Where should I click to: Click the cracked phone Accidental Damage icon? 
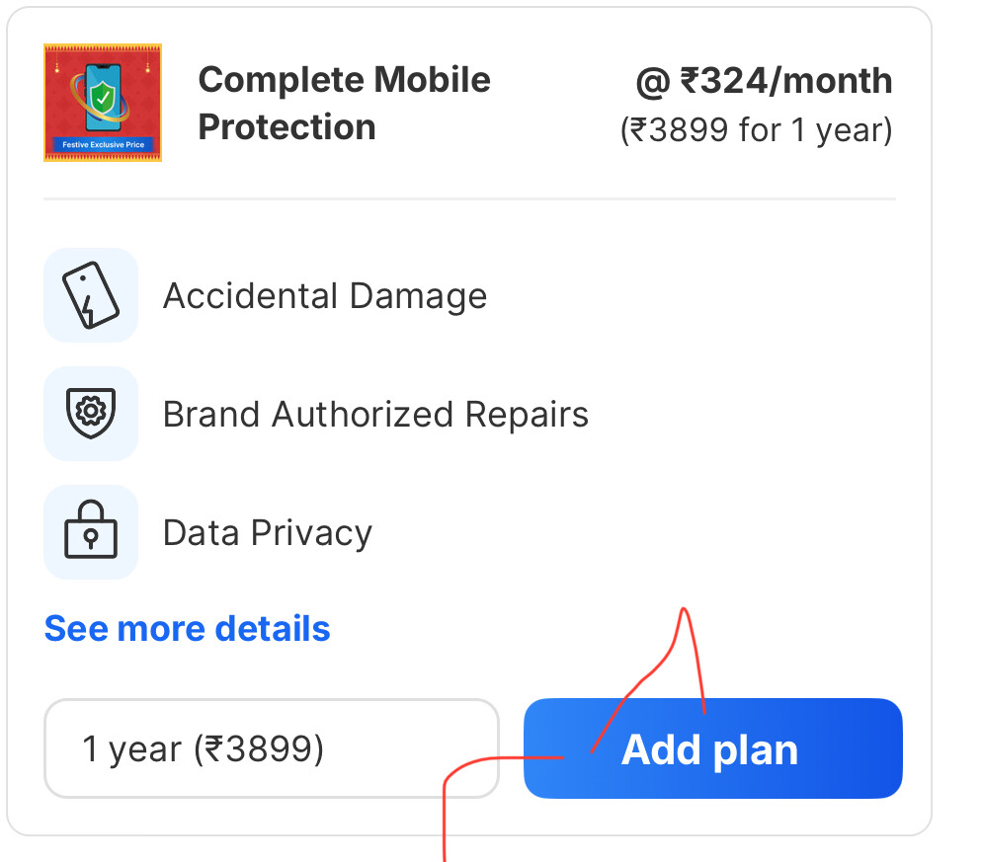[91, 295]
